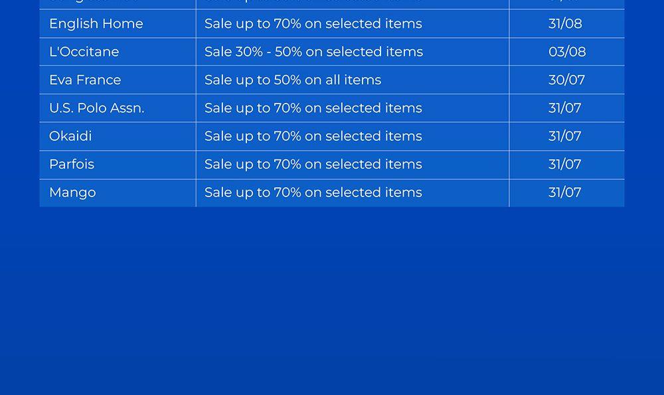Select the Mango sale offer text
Image resolution: width=664 pixels, height=395 pixels.
click(313, 193)
